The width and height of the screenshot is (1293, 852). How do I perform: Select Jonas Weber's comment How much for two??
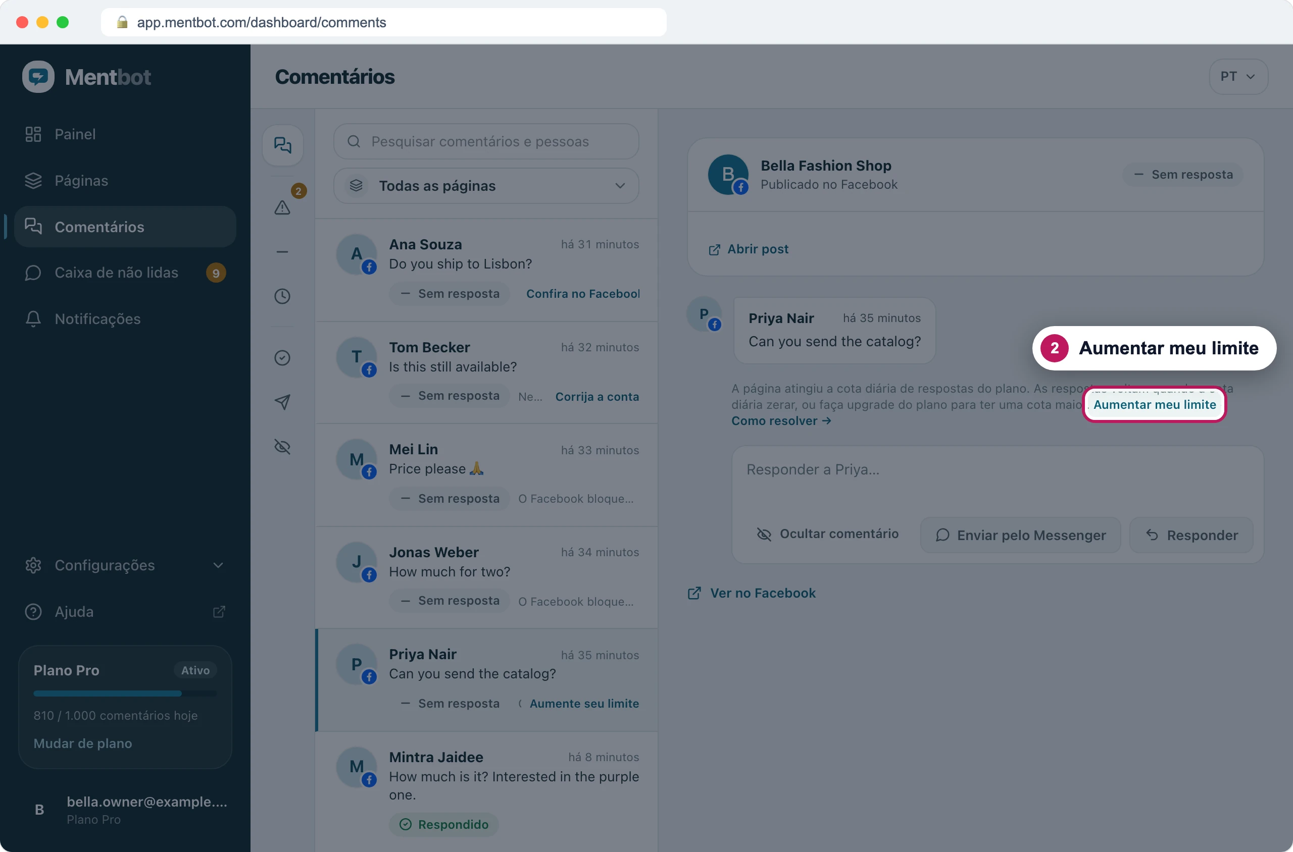[x=486, y=577]
